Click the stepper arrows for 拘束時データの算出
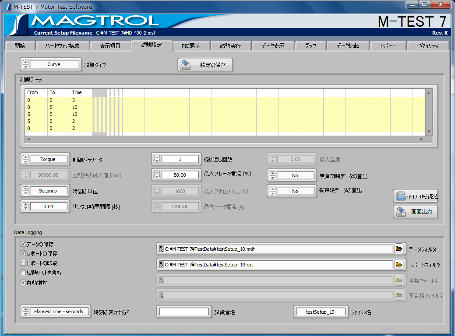 [272, 191]
